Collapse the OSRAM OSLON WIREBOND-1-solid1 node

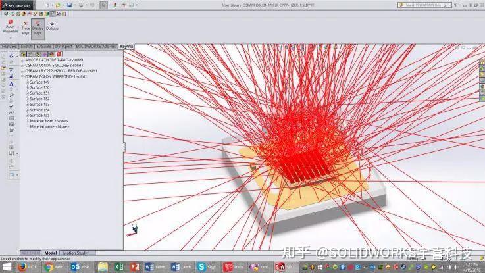click(x=22, y=76)
